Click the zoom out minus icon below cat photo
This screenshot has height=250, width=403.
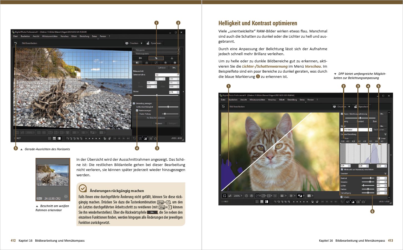(x=246, y=196)
